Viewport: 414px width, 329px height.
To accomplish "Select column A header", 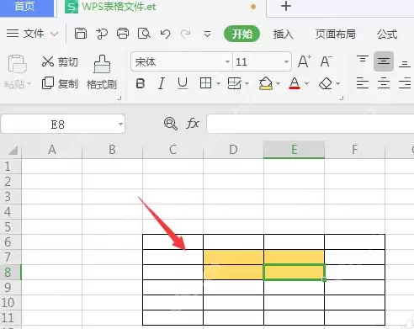I will pyautogui.click(x=51, y=150).
